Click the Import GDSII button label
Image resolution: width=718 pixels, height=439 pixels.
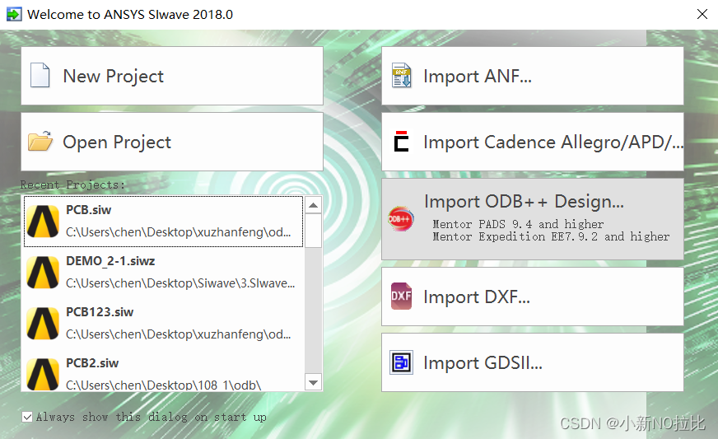coord(483,363)
